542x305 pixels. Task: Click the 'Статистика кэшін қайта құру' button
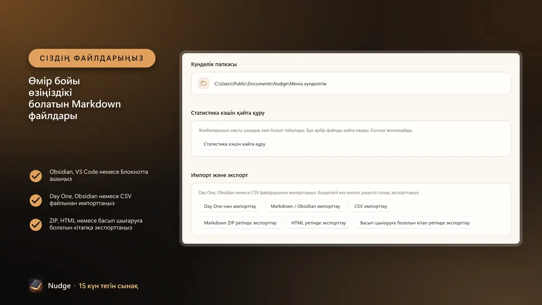(x=234, y=144)
